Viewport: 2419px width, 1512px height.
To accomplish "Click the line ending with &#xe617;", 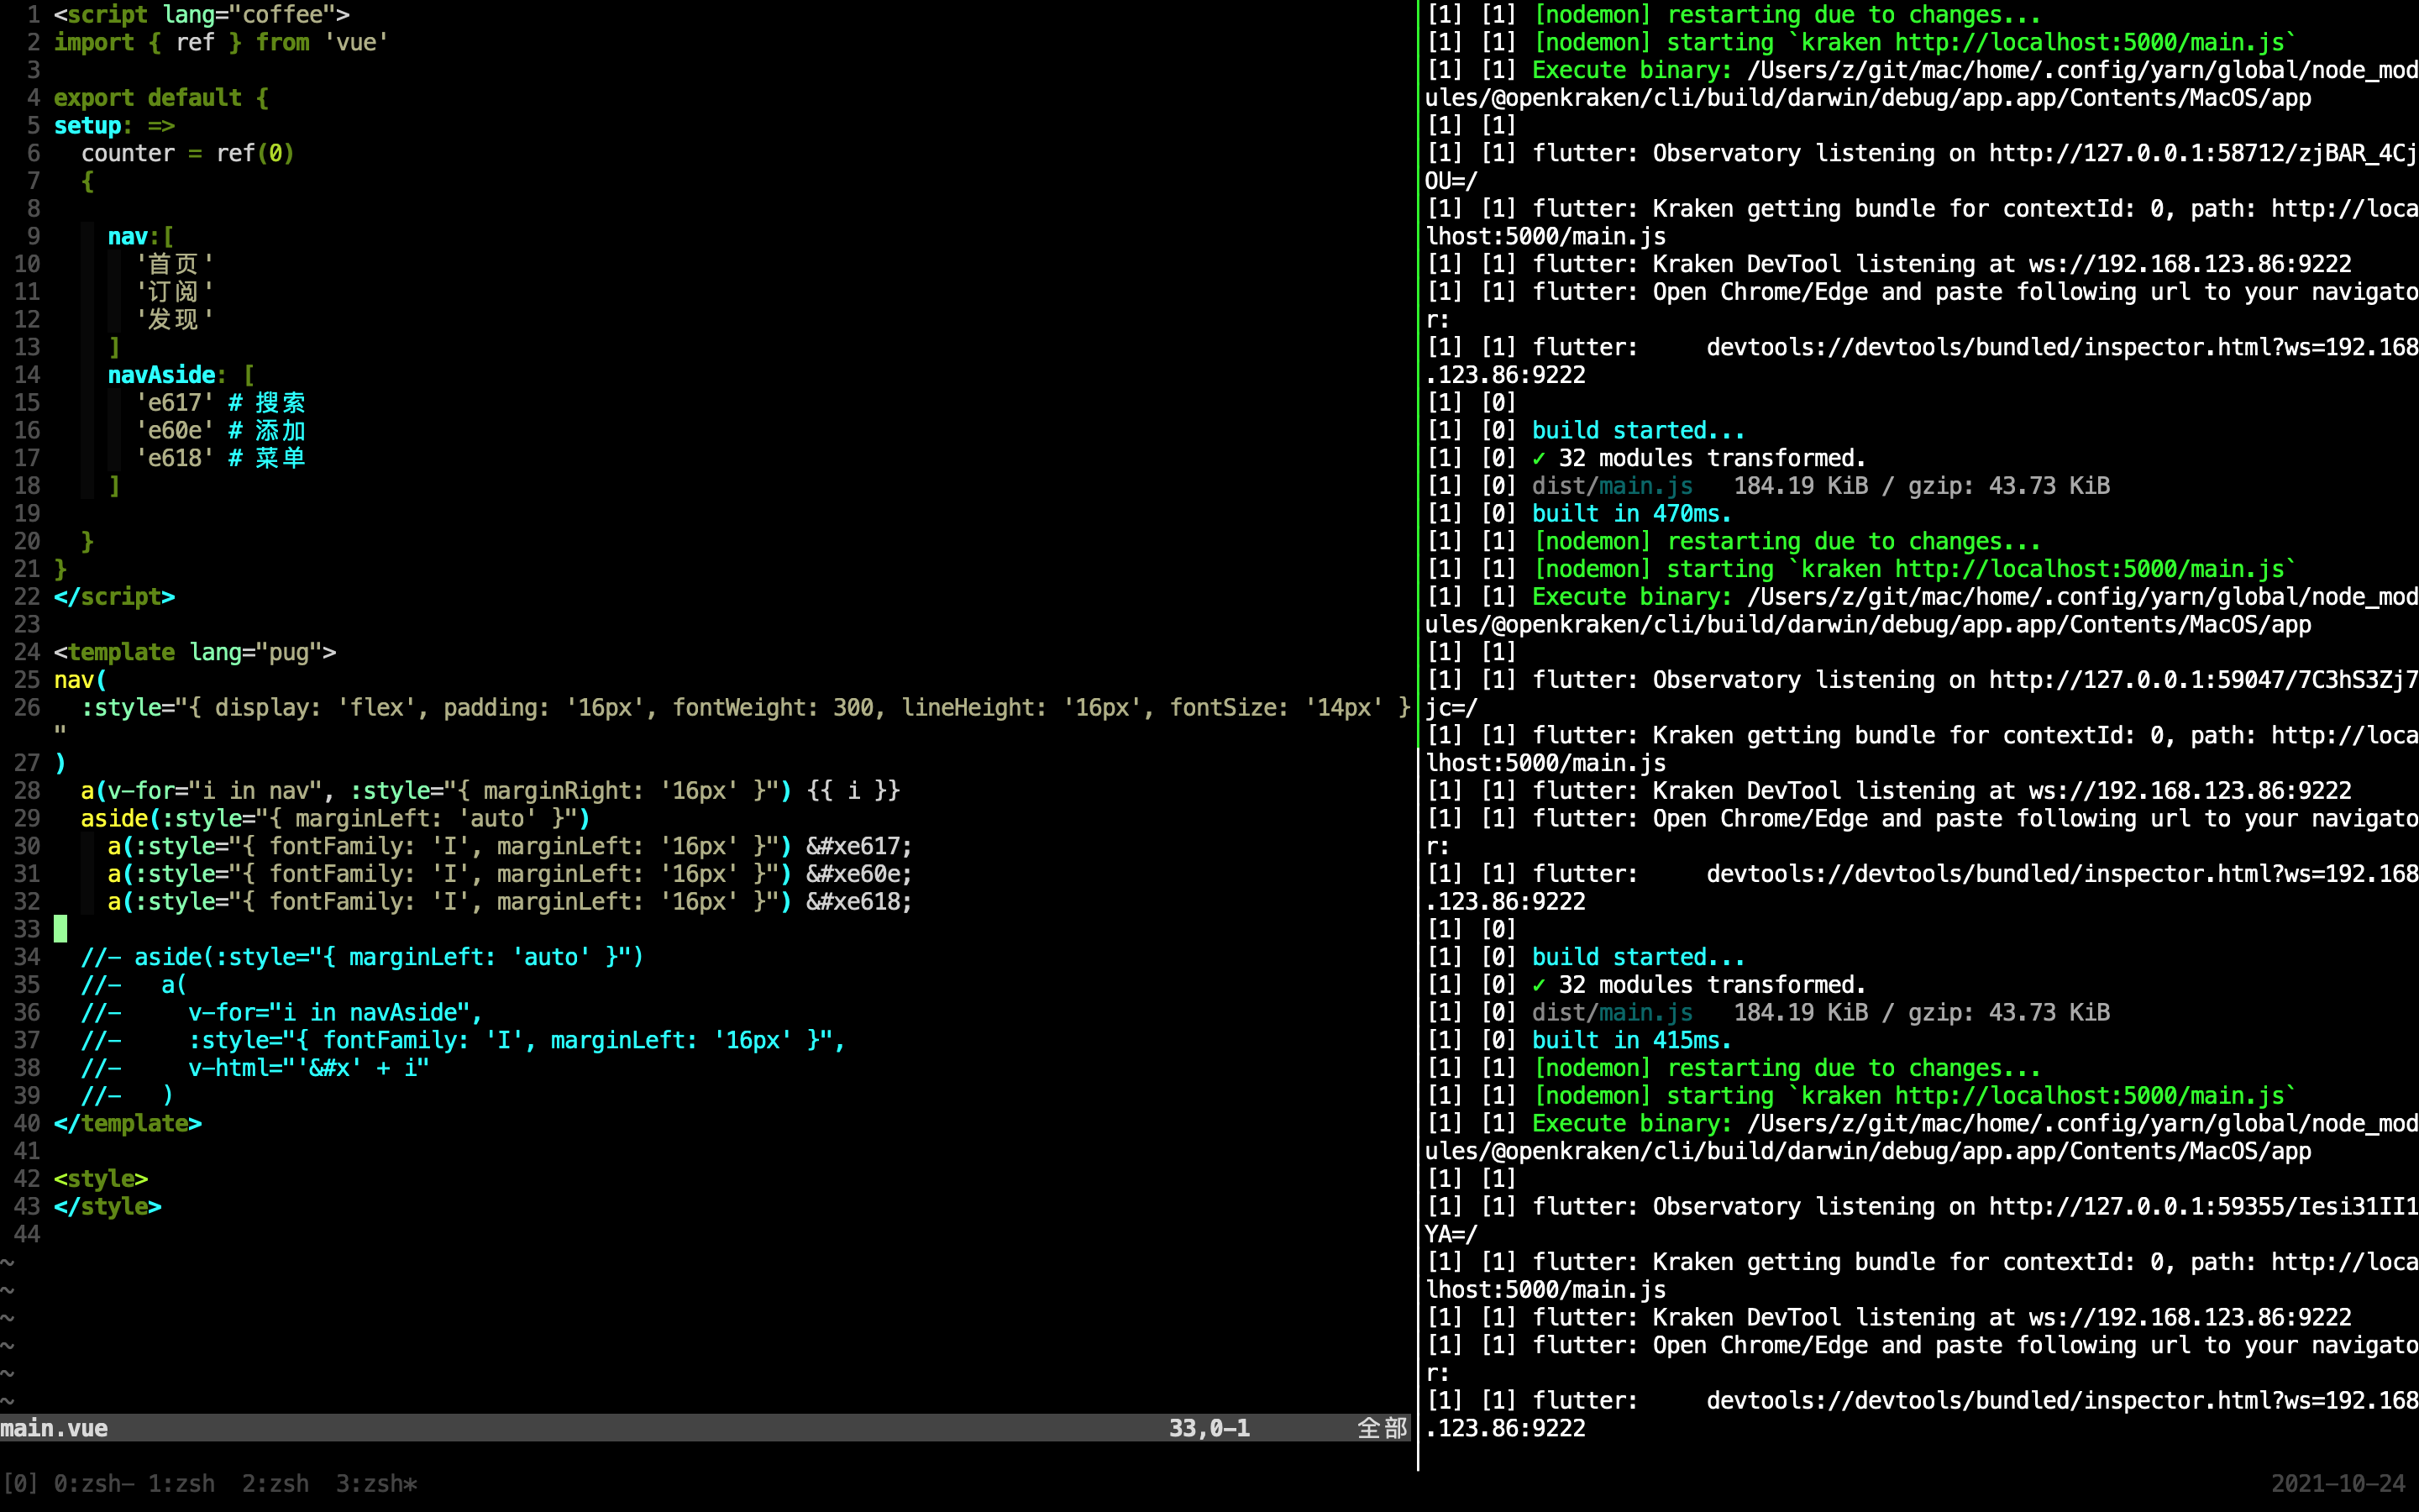I will [510, 846].
